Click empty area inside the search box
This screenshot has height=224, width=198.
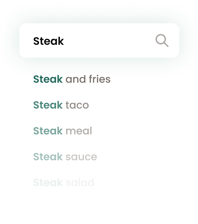108,41
